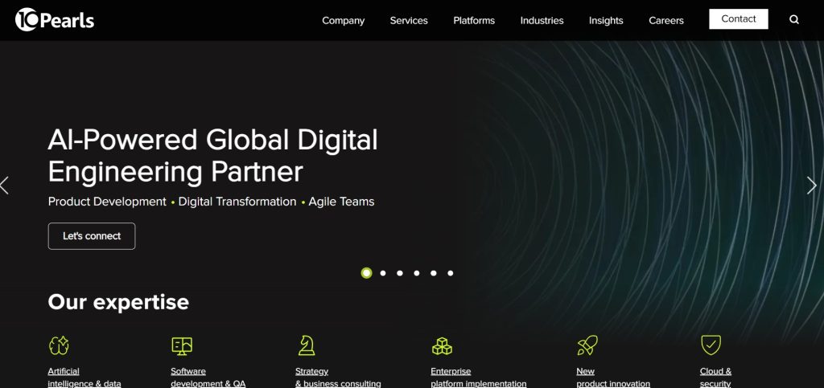Advance to next slide with right arrow
This screenshot has height=388, width=824.
(x=811, y=185)
